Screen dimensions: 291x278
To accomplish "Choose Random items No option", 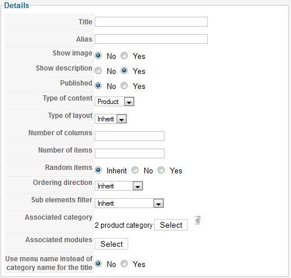I will point(135,170).
